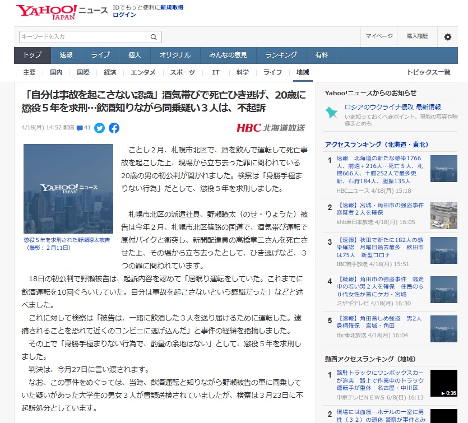Click the photo caption 懲役5年を求刑された野瀬瞭太被告
Viewport: 468px width, 423px height.
pyautogui.click(x=67, y=244)
